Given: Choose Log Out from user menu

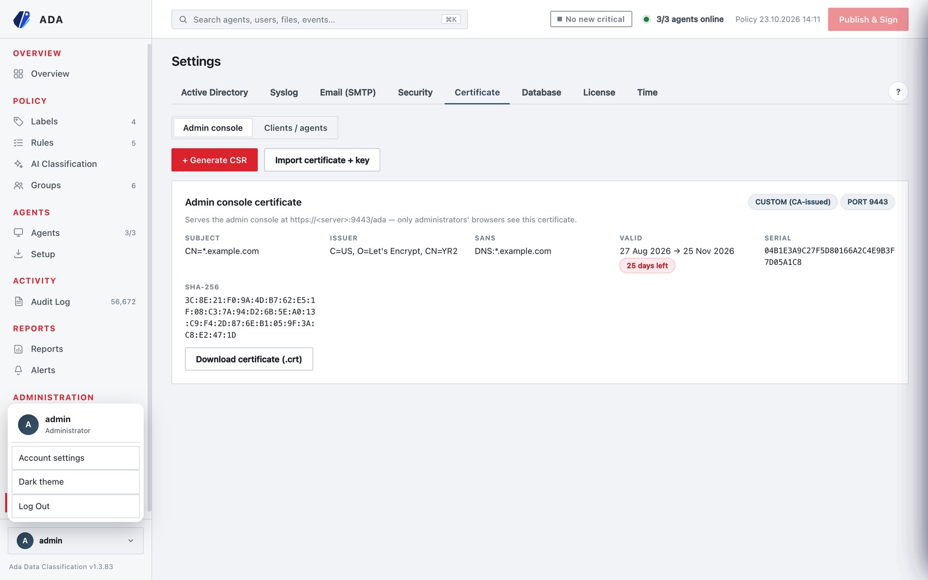Looking at the screenshot, I should [76, 506].
